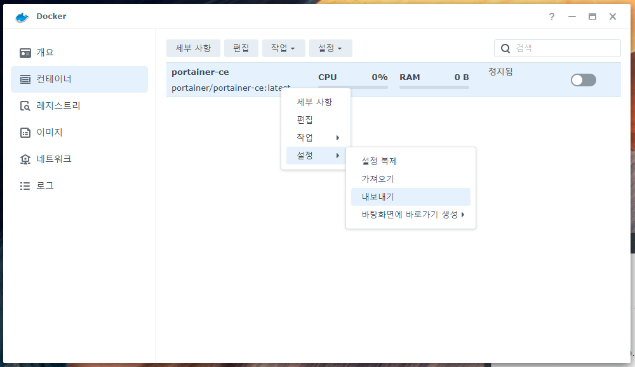The image size is (635, 367).
Task: Select 내보내기 in the submenu
Action: pyautogui.click(x=411, y=197)
